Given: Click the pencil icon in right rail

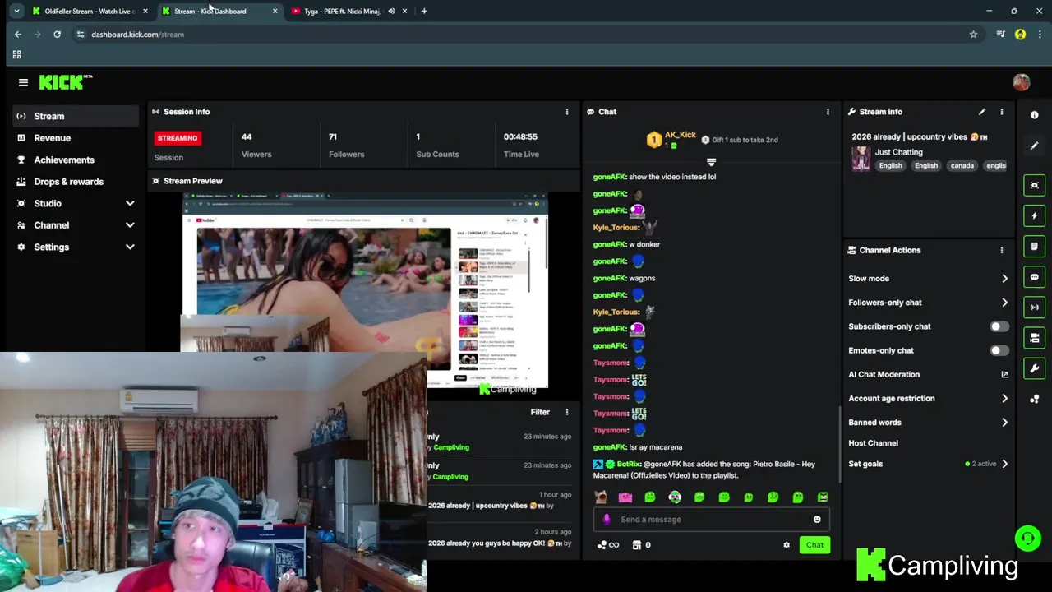Looking at the screenshot, I should click(1035, 146).
